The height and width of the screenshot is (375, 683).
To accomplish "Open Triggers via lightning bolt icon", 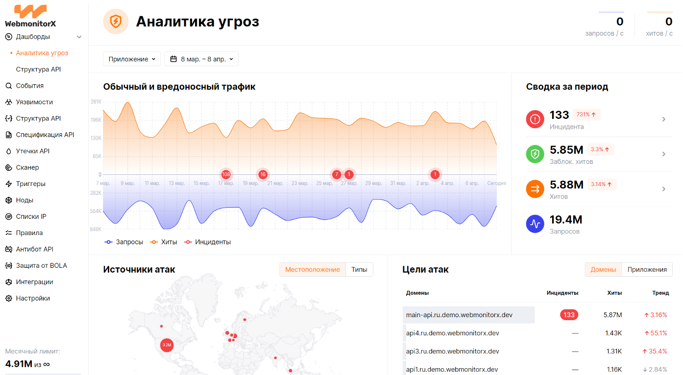I will tap(8, 184).
